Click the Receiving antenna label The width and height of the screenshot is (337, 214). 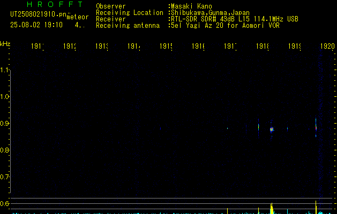tap(128, 26)
